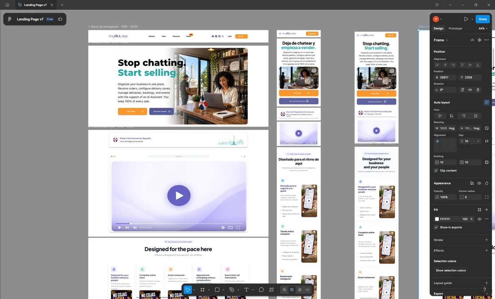Click the X position field 29917
The height and width of the screenshot is (299, 495).
click(445, 77)
